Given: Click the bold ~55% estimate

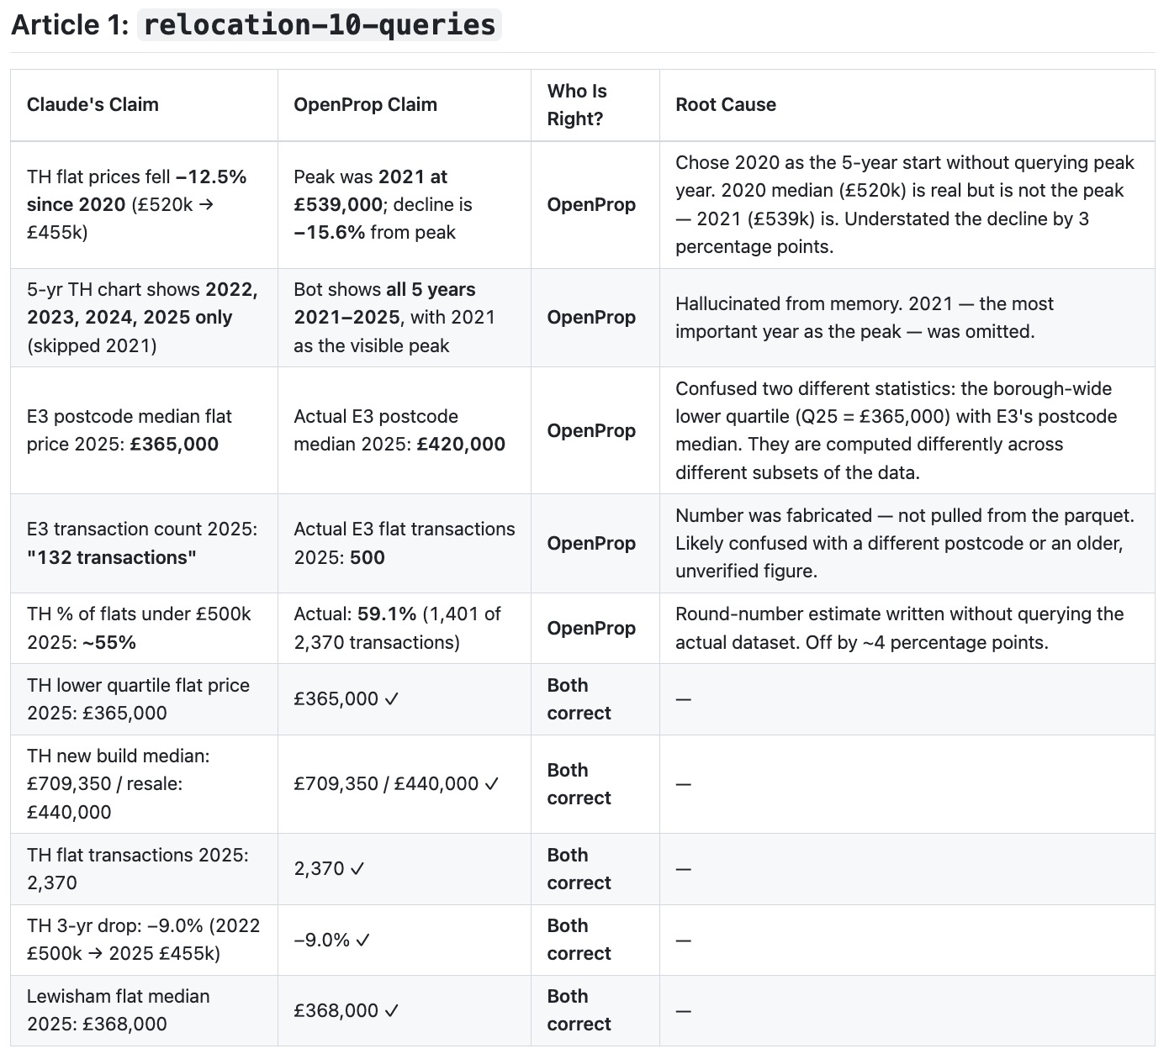Looking at the screenshot, I should coord(109,642).
